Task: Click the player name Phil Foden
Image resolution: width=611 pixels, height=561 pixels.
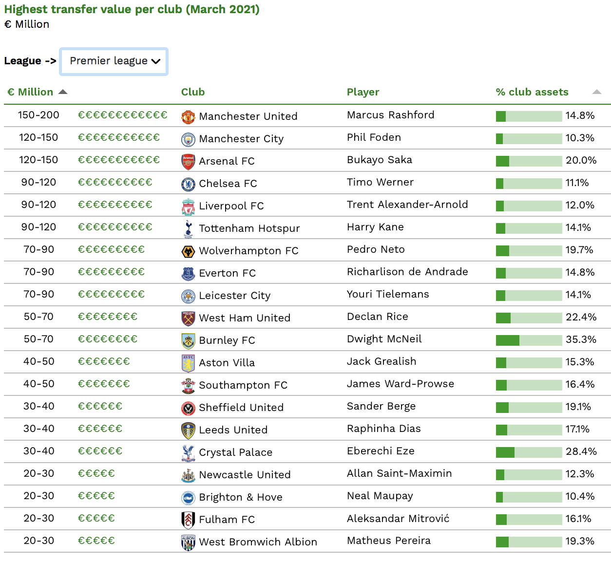Action: 374,137
